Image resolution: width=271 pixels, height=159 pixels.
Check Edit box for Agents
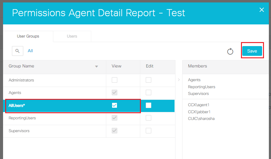click(x=149, y=92)
